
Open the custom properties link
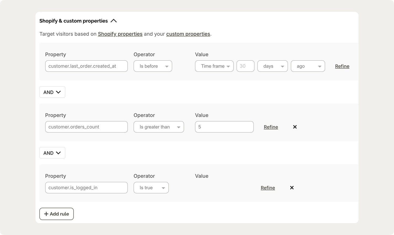pos(188,34)
